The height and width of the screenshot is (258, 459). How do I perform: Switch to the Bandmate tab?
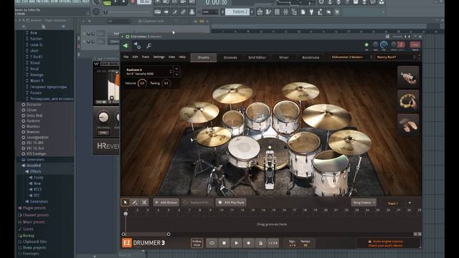(311, 57)
